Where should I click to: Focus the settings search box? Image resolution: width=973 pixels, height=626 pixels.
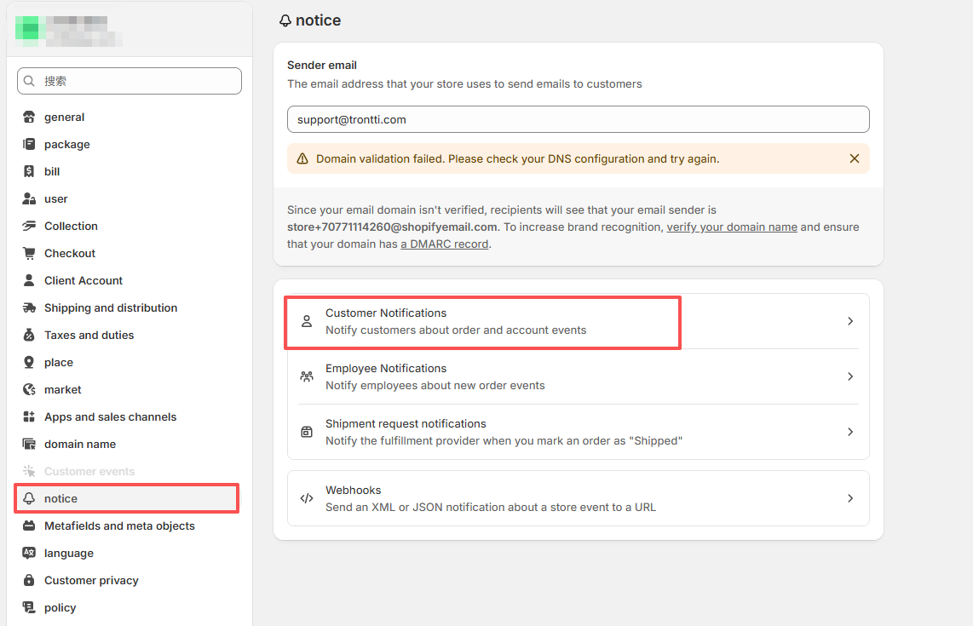tap(130, 81)
